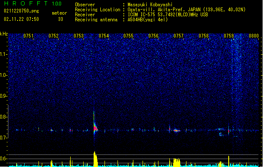The image size is (263, 167).
Task: Click the bright pink meteor echo before 0754
Action: [95, 128]
